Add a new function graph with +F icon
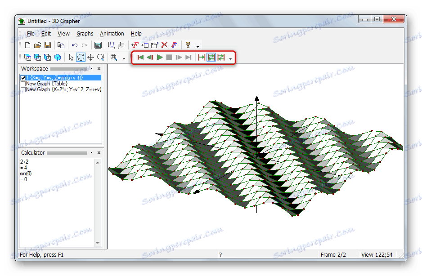 [x=135, y=45]
